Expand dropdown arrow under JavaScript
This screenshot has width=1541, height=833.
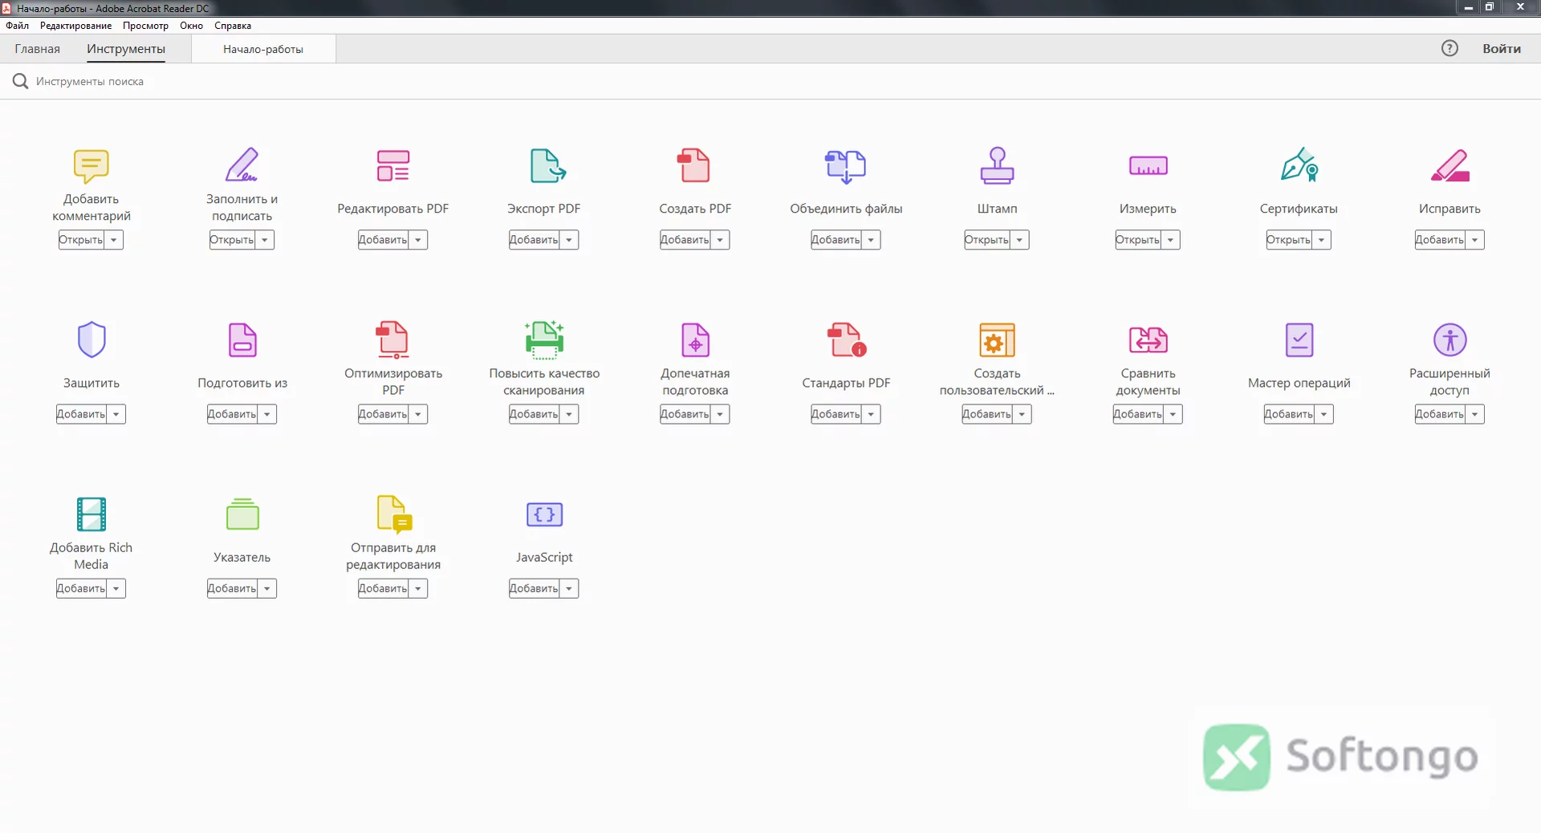tap(569, 588)
